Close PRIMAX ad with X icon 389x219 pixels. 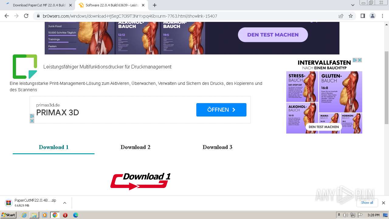pyautogui.click(x=32, y=121)
